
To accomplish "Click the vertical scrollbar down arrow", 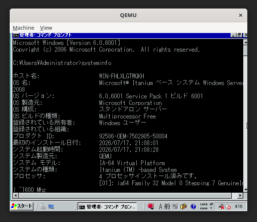I will coord(245,190).
